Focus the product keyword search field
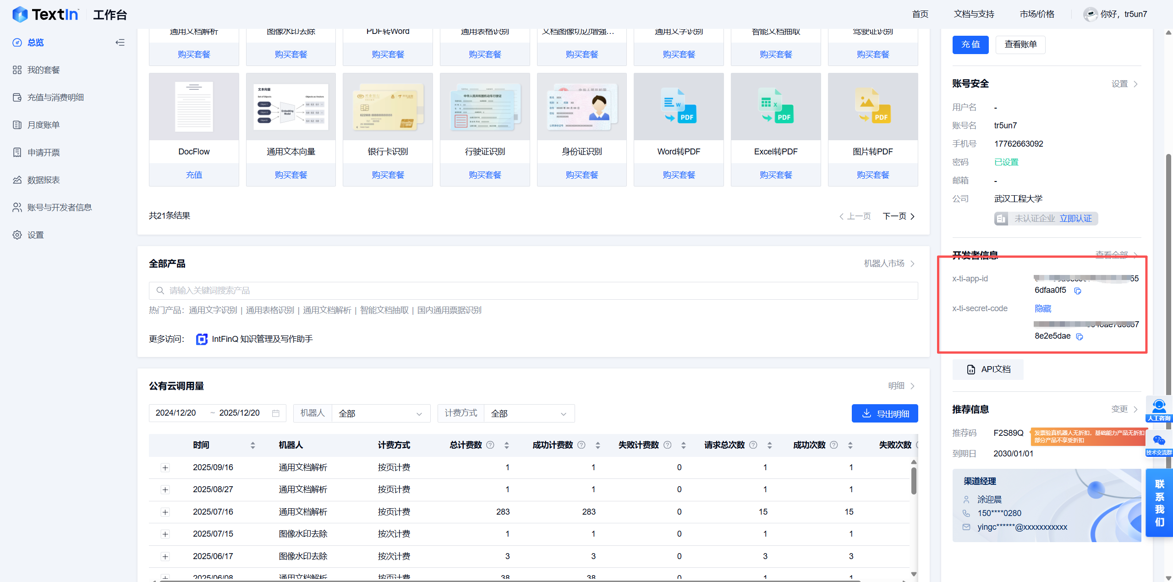 tap(533, 291)
